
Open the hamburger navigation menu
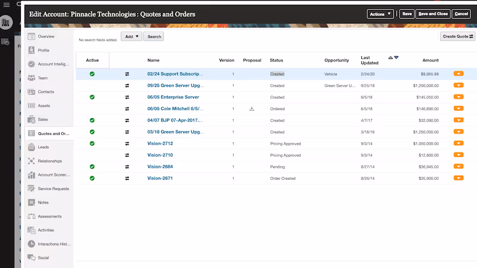7,5
